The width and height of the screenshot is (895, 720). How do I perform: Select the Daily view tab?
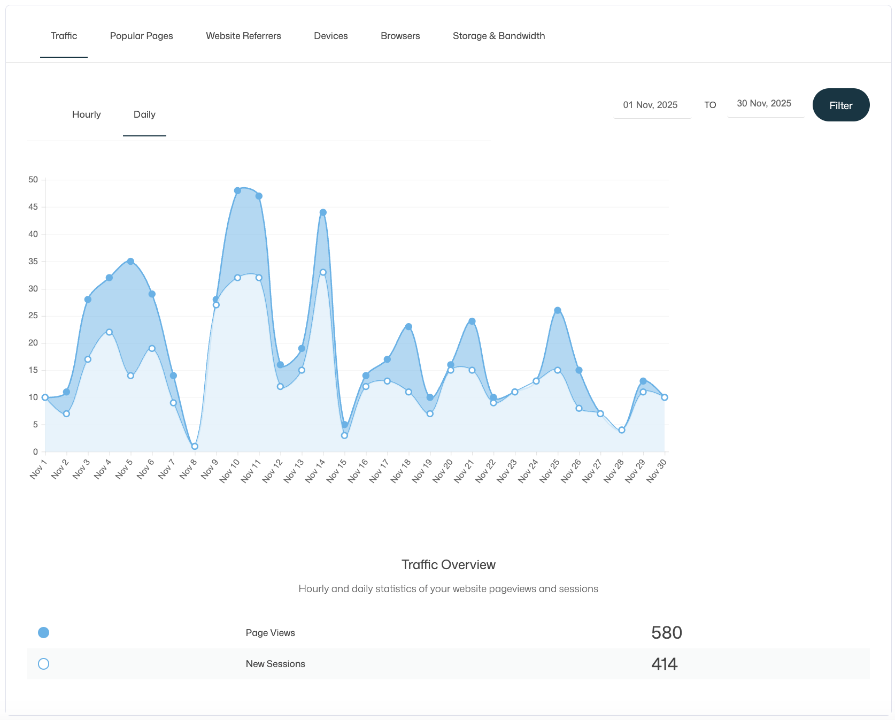144,114
